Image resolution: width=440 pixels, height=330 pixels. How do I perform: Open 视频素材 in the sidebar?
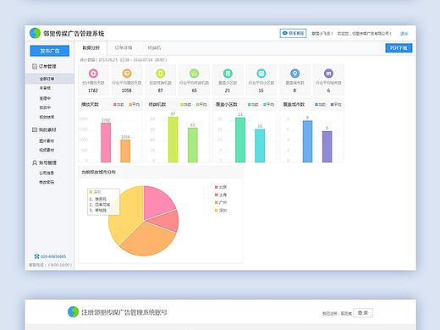coord(47,150)
